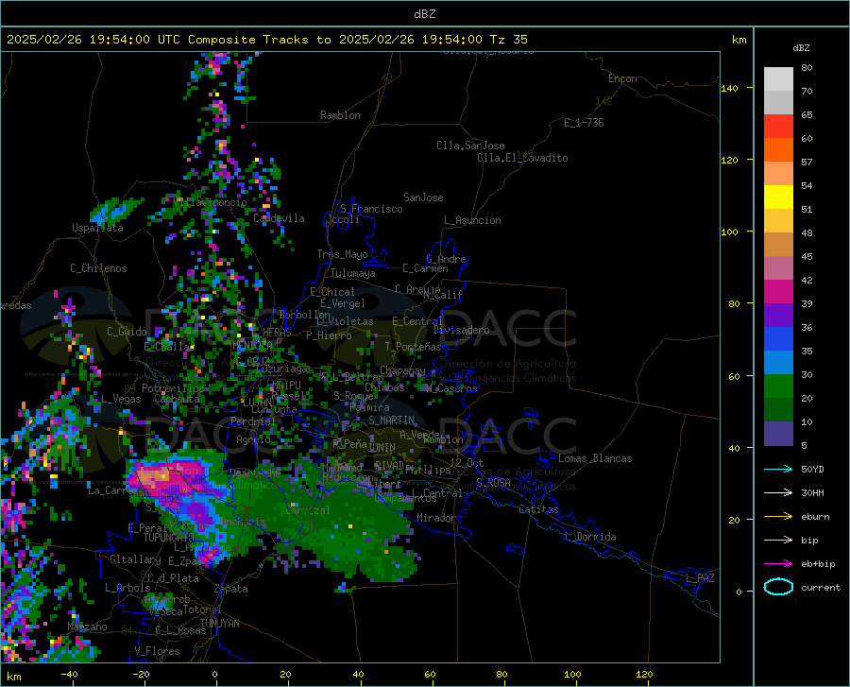
Task: Click the pink bip arrow icon
Action: coord(778,541)
